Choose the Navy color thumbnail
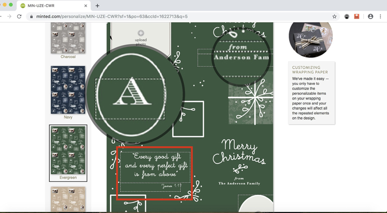Viewport: 387px width, 213px height. (x=68, y=90)
